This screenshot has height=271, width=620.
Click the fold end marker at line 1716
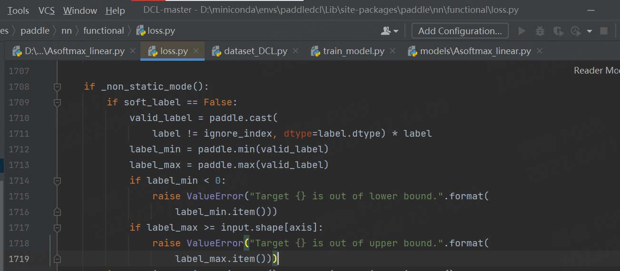(57, 212)
